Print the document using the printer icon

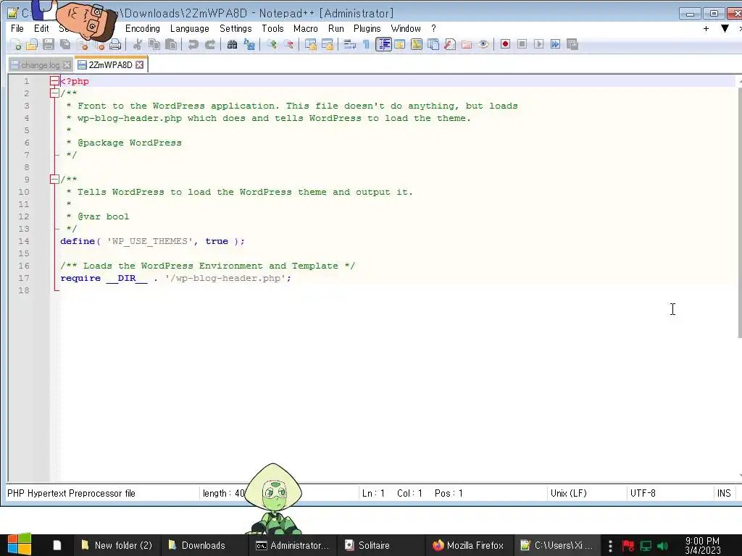point(115,44)
